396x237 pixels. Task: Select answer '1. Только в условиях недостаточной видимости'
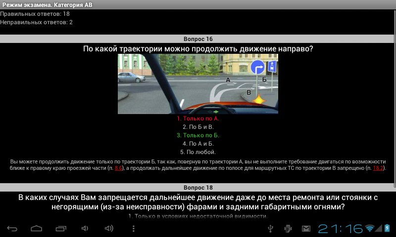[x=198, y=216]
